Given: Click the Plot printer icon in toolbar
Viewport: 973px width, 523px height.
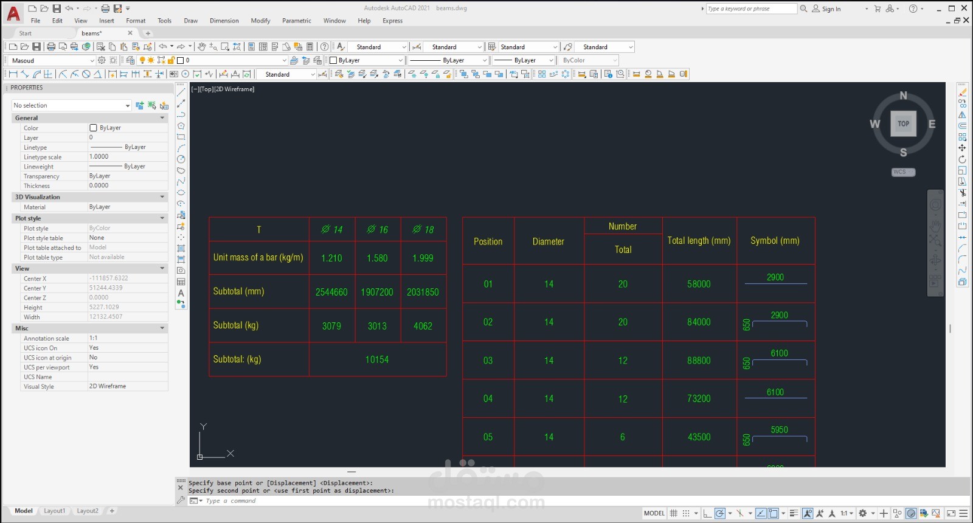Looking at the screenshot, I should click(x=51, y=47).
